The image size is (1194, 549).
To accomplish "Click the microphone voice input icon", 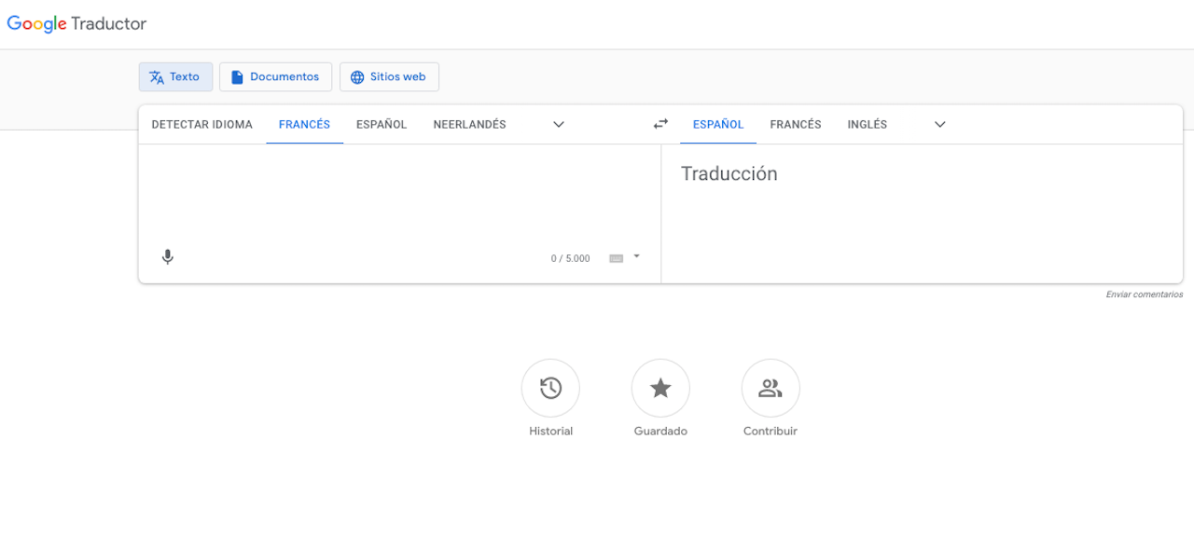I will coord(168,257).
